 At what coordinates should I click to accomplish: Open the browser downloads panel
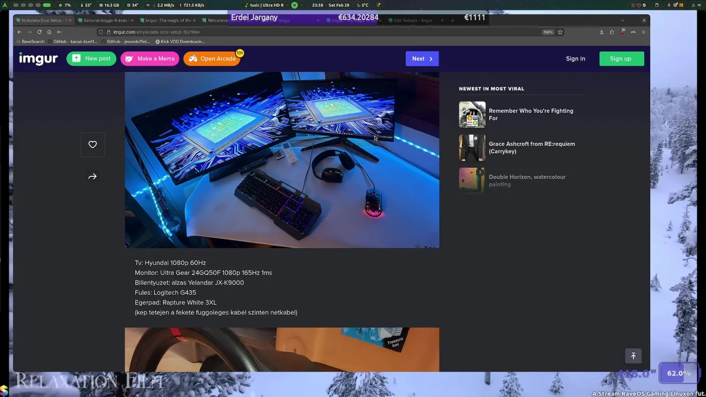coord(601,32)
